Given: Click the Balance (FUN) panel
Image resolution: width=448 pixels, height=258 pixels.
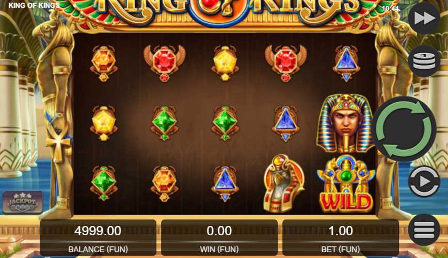Looking at the screenshot, I should point(98,237).
